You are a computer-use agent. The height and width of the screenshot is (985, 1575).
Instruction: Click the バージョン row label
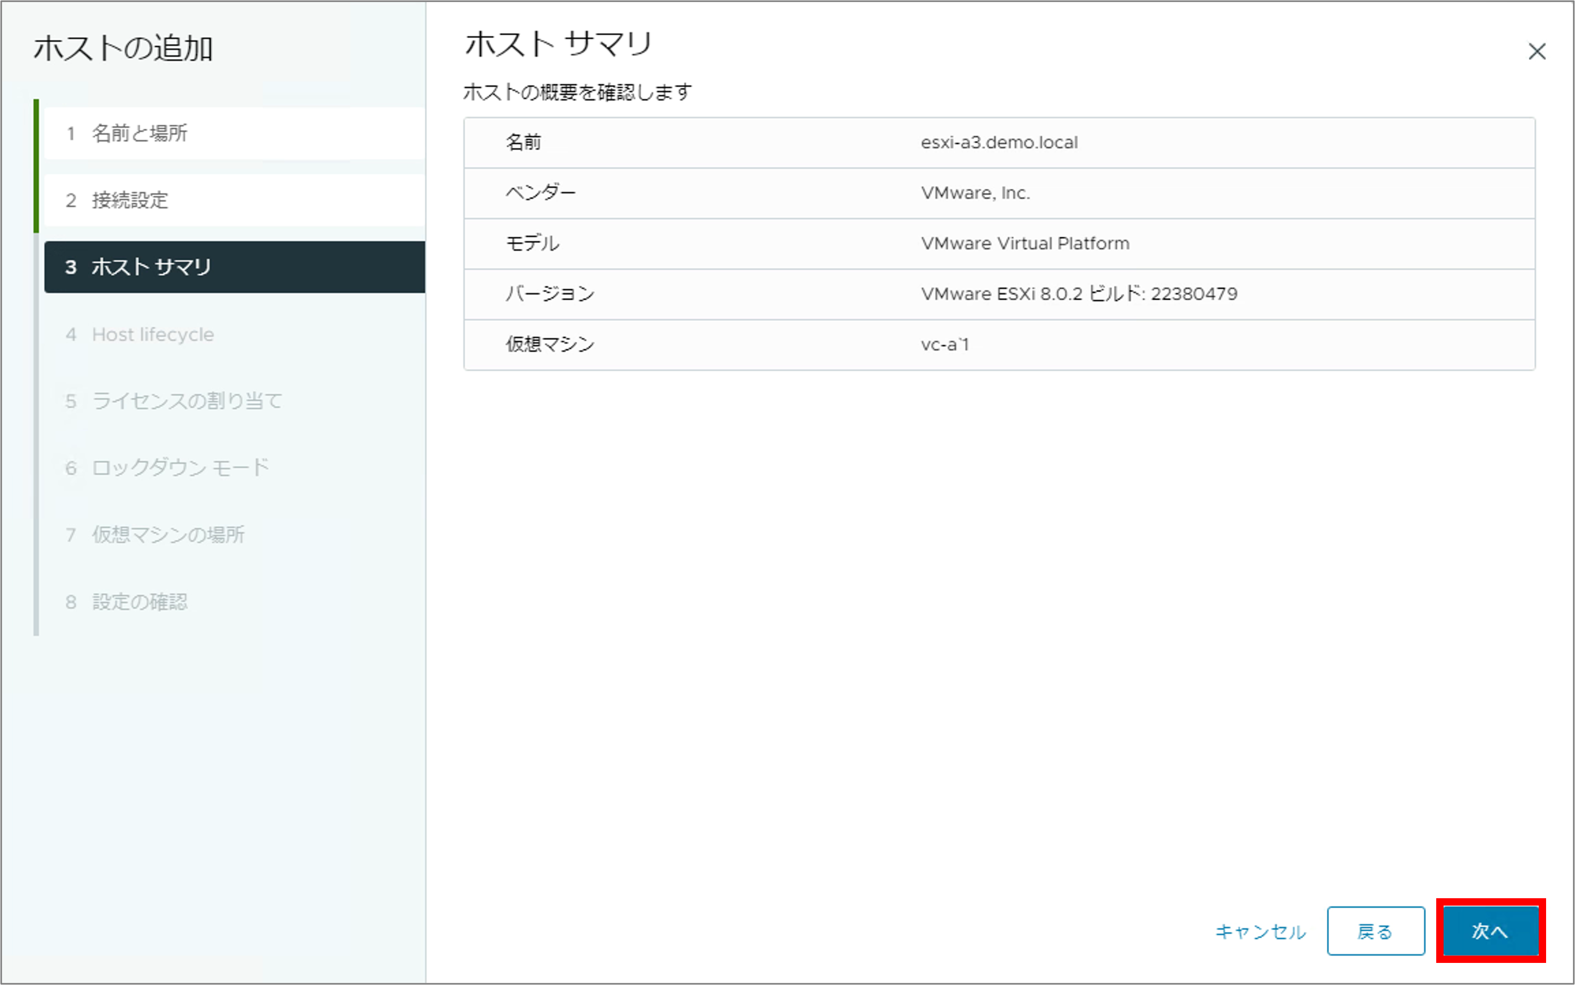[549, 293]
